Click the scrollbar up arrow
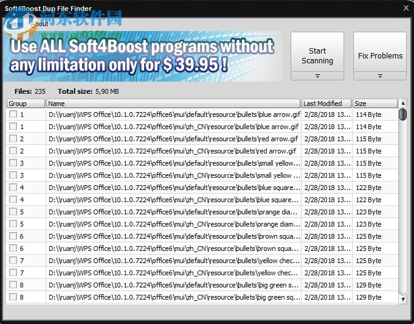Screen dimensions: 414x324 [x=402, y=103]
